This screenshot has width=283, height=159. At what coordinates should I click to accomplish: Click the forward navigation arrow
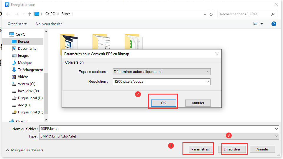[x=17, y=14]
